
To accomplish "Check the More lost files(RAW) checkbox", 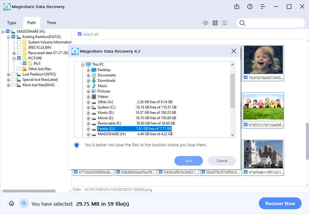I will click(13, 85).
